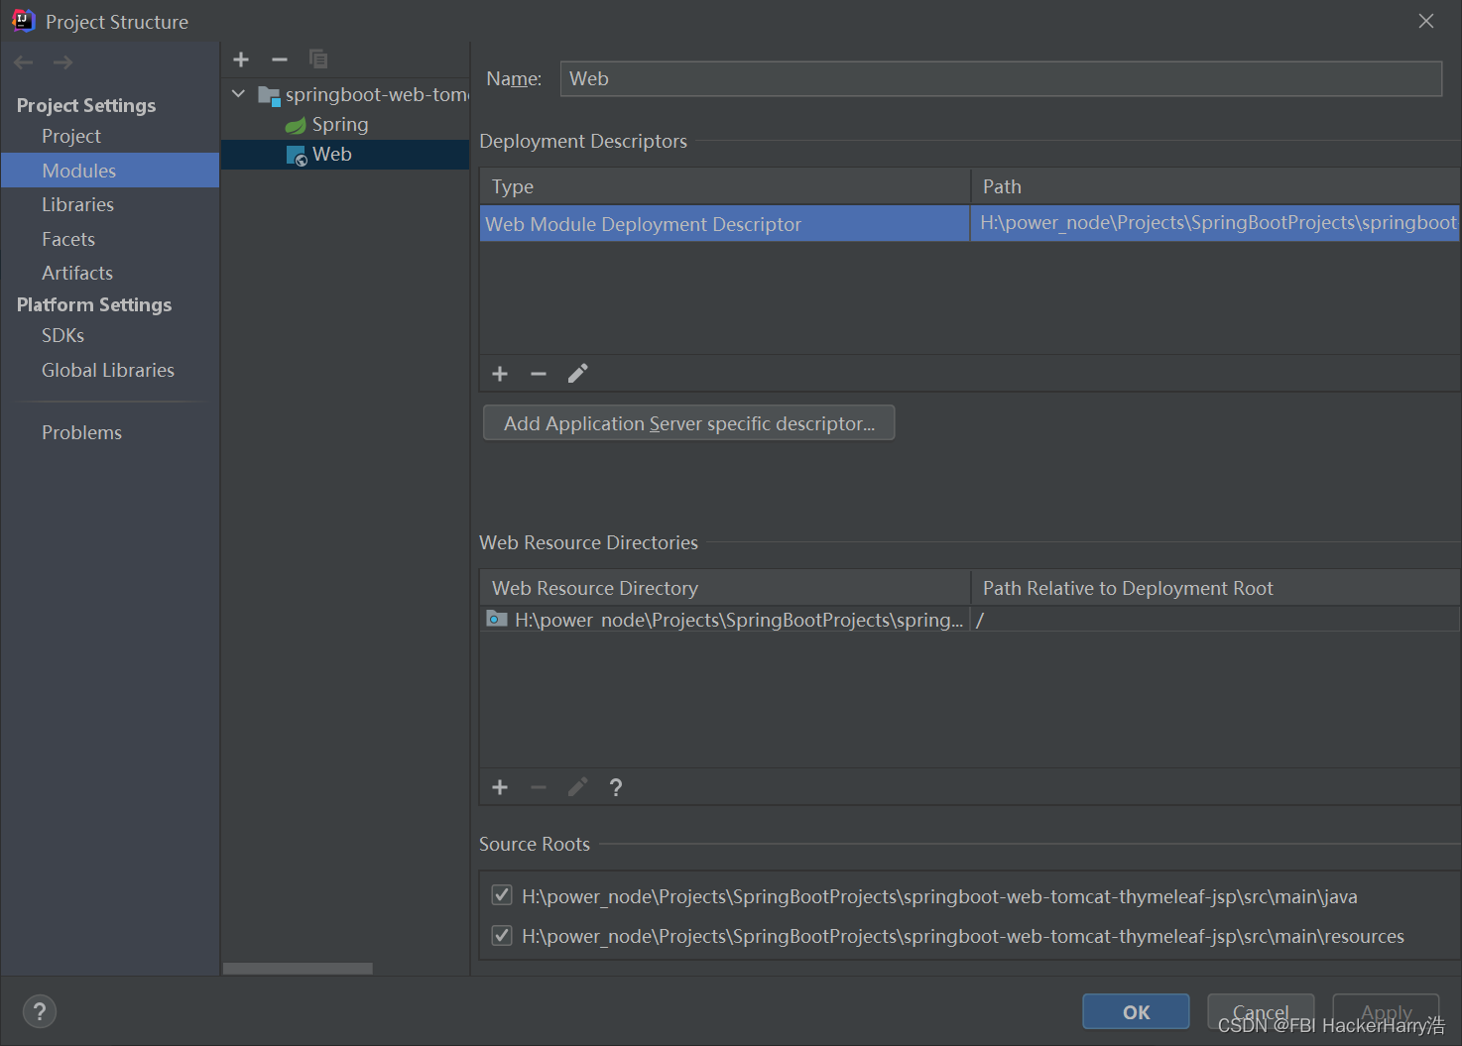Open the Libraries settings section
1462x1046 pixels.
pyautogui.click(x=77, y=204)
